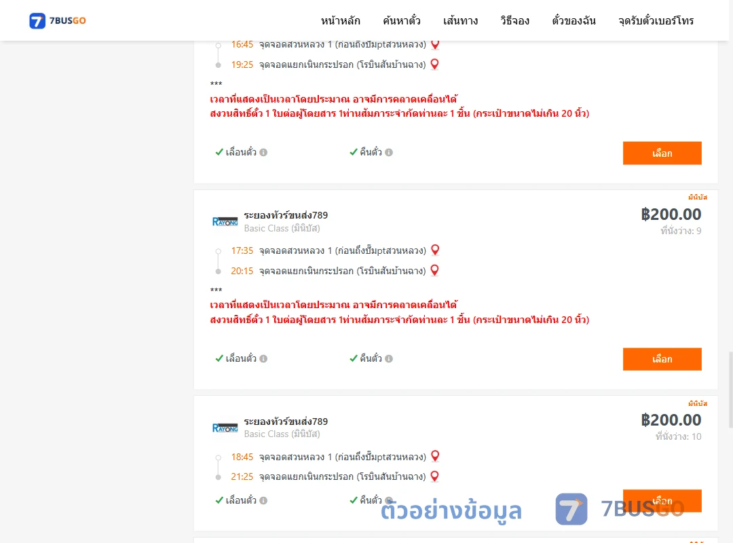Click operator name ระยองทัวร์ขนส่ง789 in 17:35 trip

[x=286, y=215]
